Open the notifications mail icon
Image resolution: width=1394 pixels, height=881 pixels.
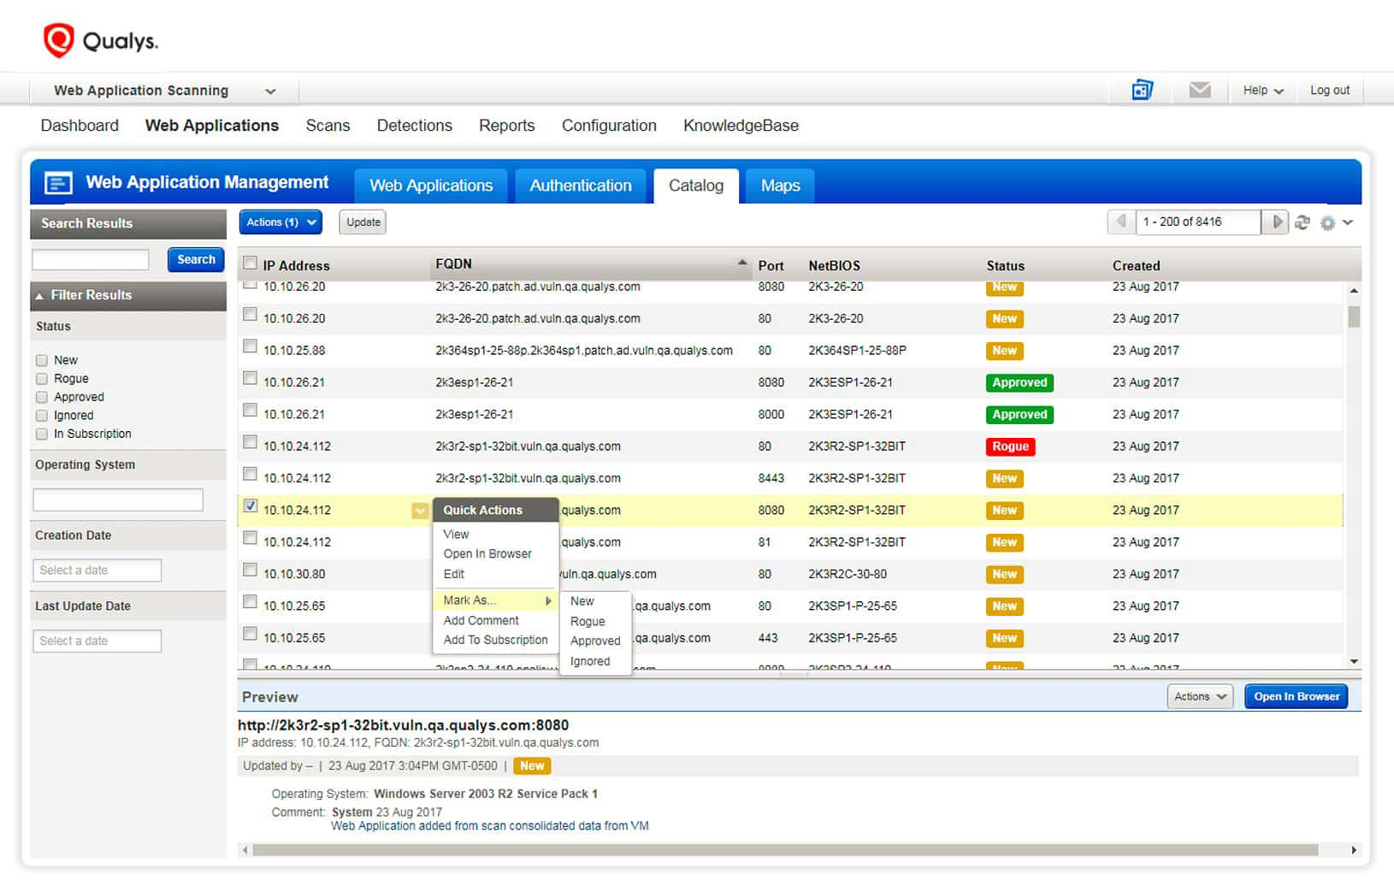1200,89
